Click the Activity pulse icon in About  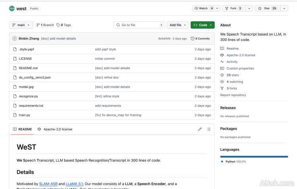222,62
